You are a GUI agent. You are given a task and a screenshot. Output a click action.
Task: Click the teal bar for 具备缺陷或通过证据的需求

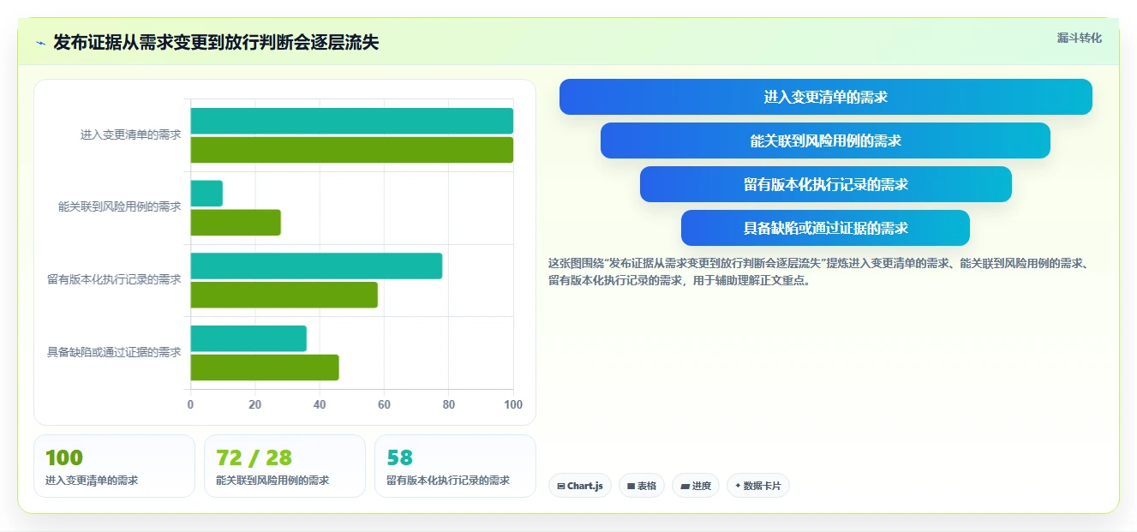[x=248, y=338]
